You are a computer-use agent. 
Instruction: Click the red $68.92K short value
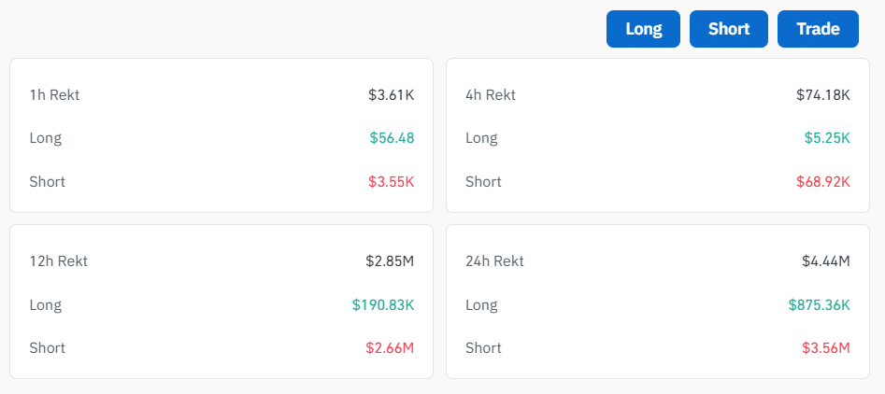(823, 181)
